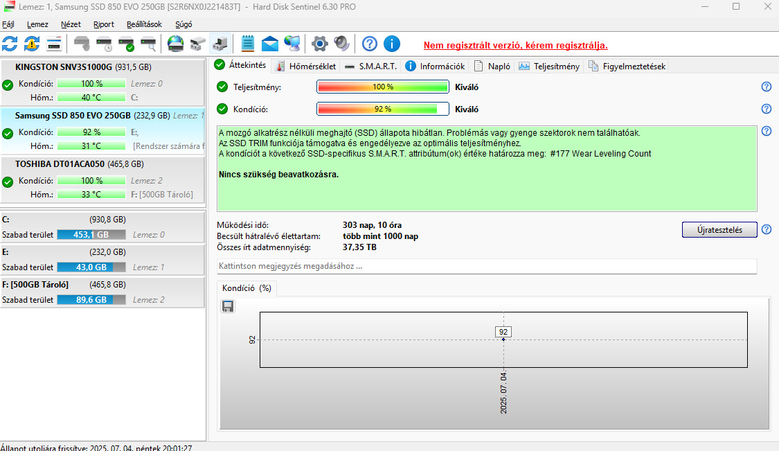Select the E: partition entry

pyautogui.click(x=102, y=260)
